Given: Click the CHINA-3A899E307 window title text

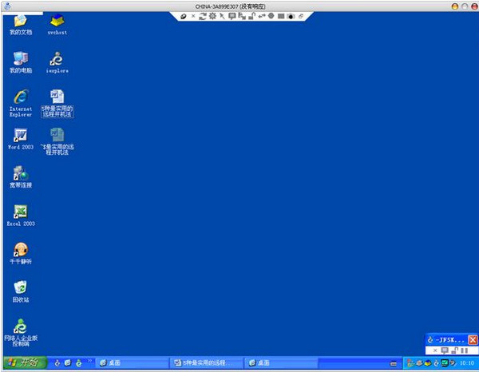Looking at the screenshot, I should pyautogui.click(x=230, y=6).
